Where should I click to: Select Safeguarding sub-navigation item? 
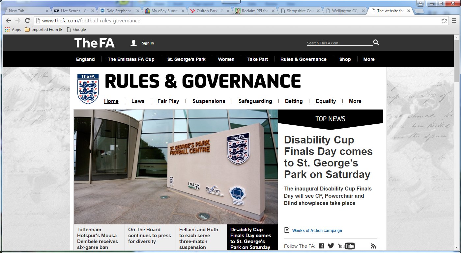pos(255,101)
